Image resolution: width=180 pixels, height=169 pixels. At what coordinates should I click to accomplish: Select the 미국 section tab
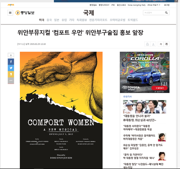point(41,20)
